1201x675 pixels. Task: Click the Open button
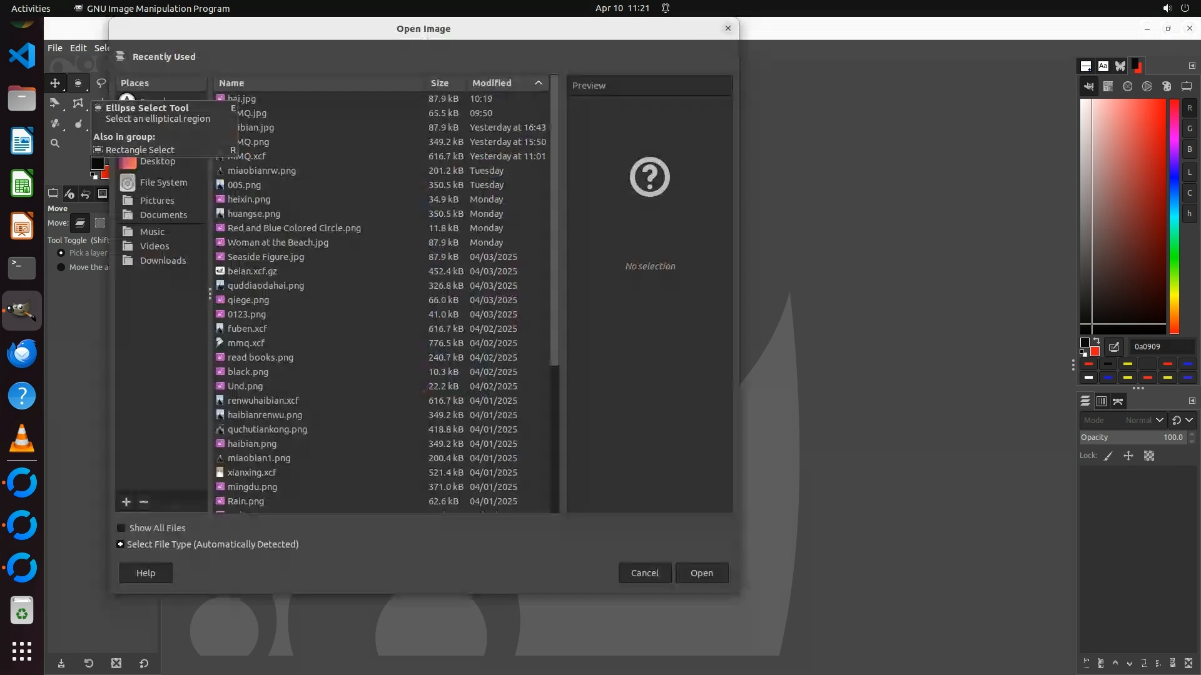701,573
